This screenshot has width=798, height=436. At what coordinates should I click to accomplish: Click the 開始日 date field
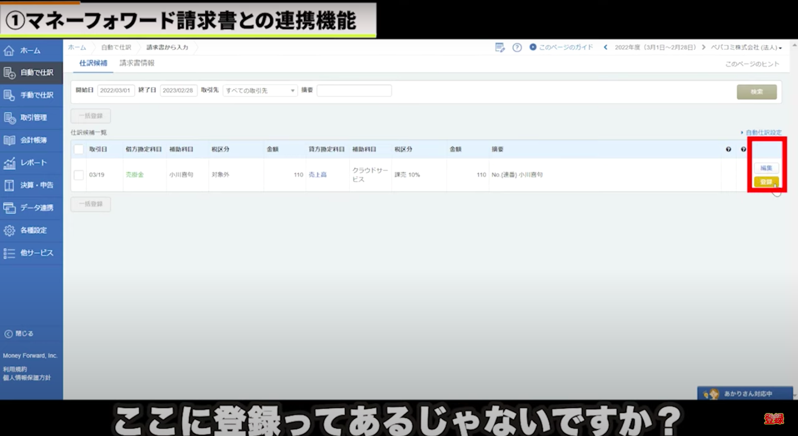(x=116, y=91)
